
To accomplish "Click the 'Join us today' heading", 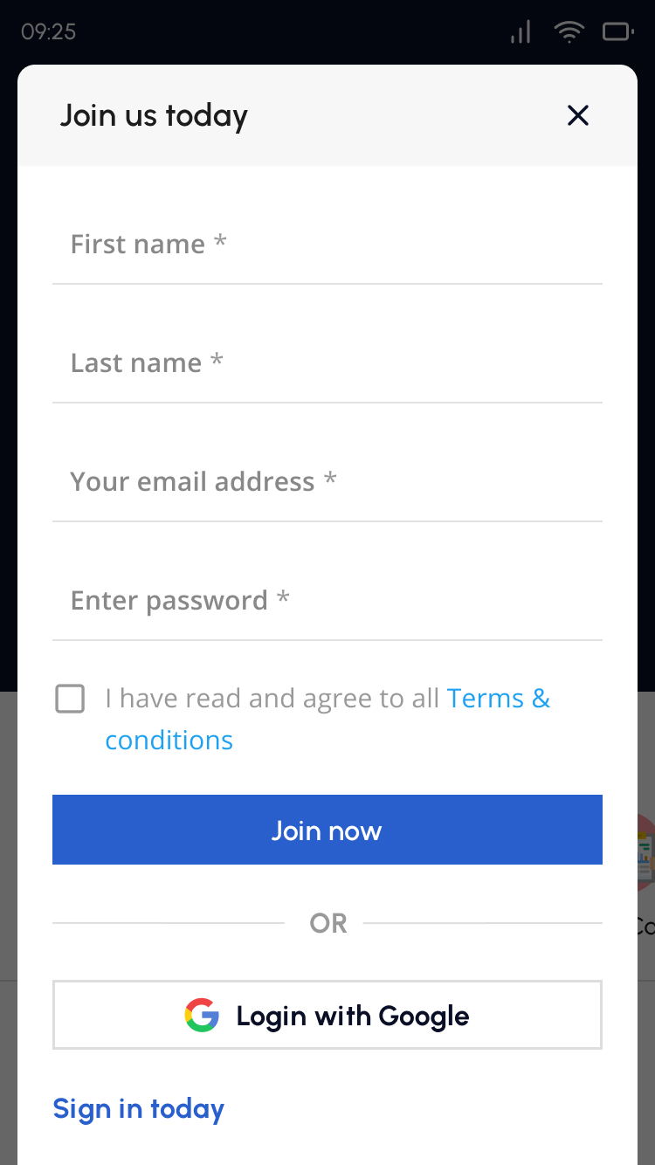I will (x=154, y=115).
